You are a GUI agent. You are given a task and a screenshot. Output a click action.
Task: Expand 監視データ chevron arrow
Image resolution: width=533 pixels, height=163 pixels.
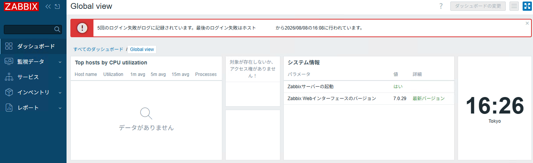60,62
